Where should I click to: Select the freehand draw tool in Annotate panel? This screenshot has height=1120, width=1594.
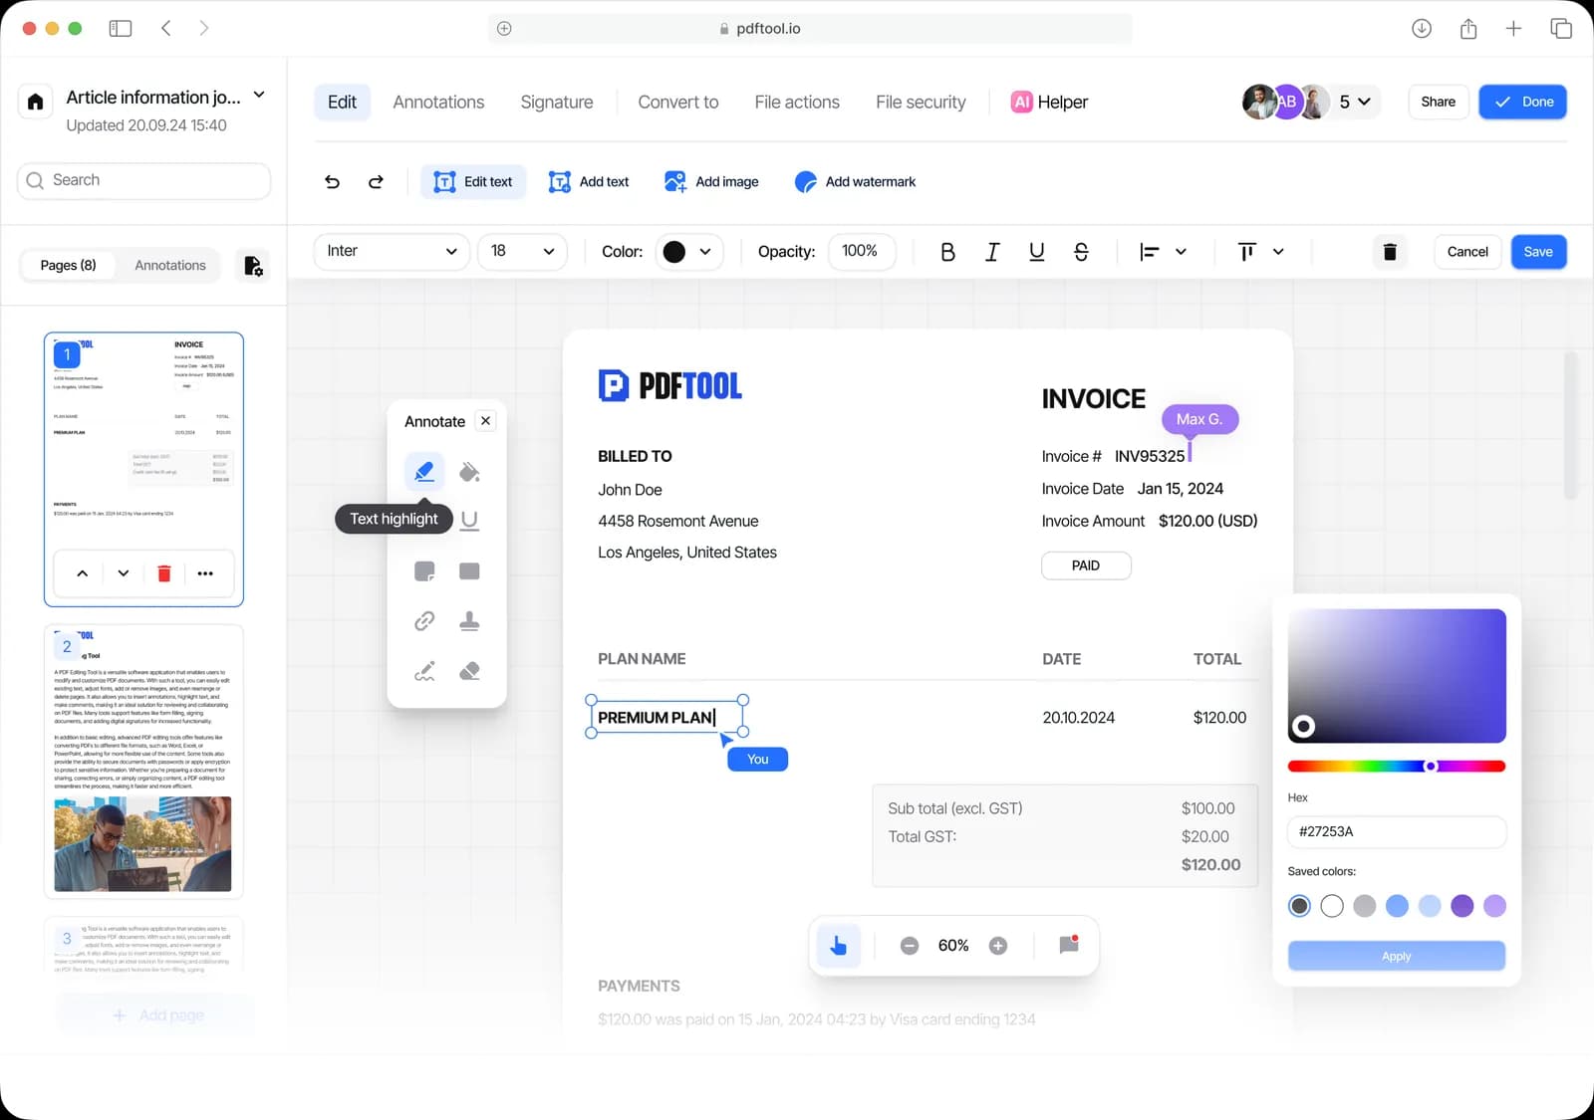(424, 671)
